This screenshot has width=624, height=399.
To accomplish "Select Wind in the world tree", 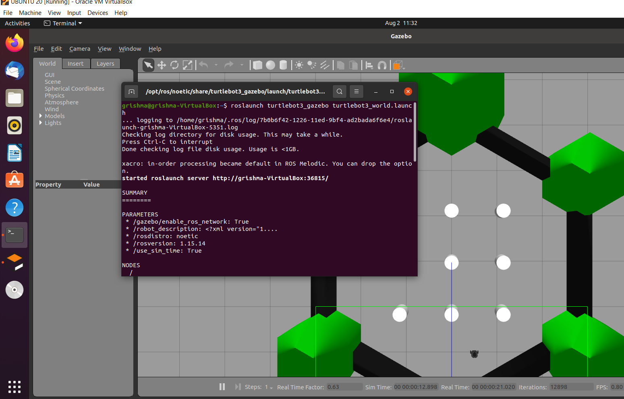I will pyautogui.click(x=52, y=109).
